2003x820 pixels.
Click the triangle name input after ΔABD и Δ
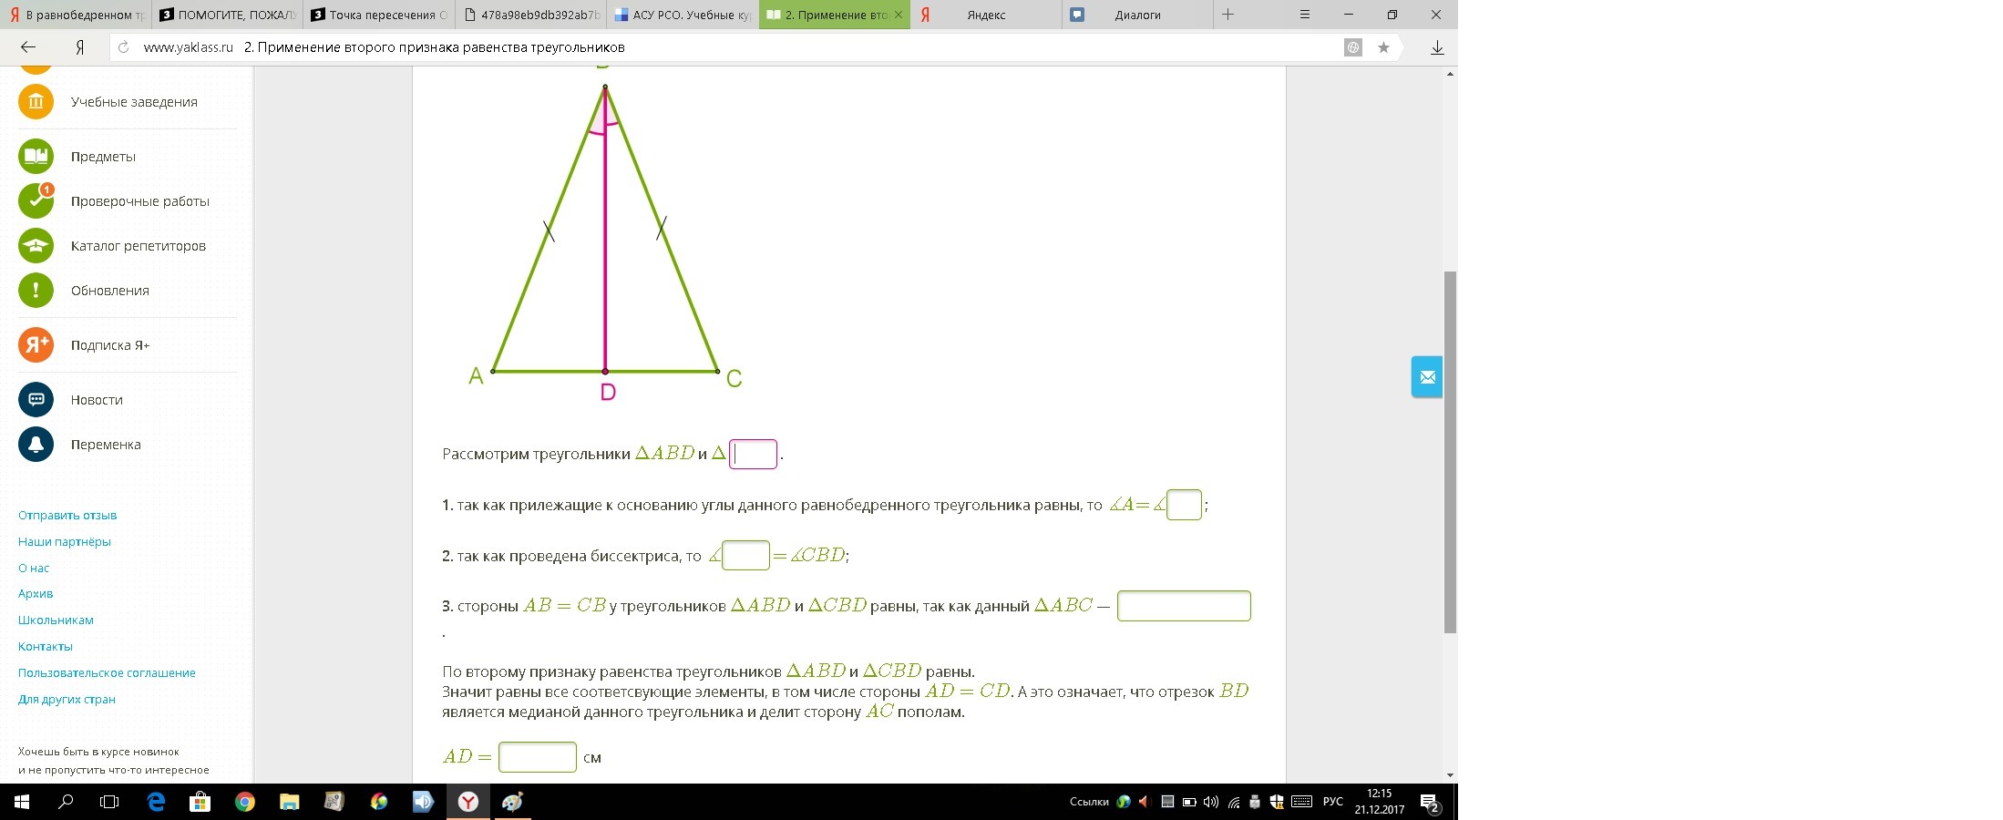(x=753, y=454)
